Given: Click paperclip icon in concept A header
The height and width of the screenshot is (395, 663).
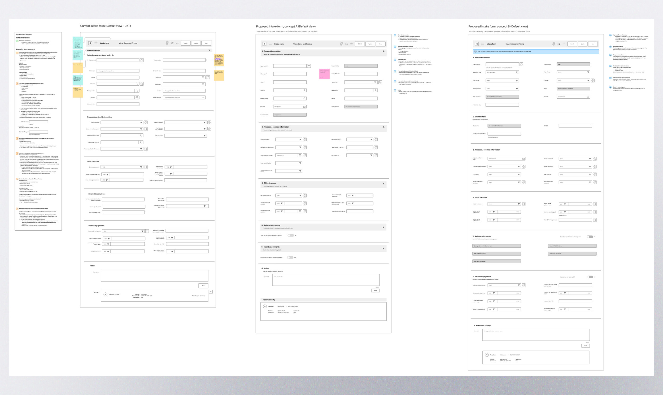Looking at the screenshot, I should (341, 44).
